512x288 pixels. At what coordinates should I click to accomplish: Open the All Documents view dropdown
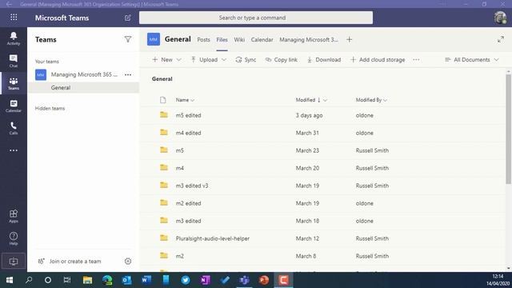(472, 60)
